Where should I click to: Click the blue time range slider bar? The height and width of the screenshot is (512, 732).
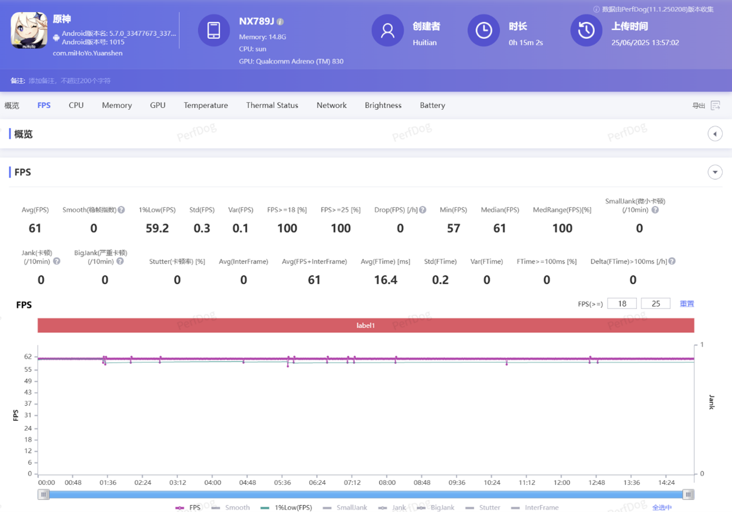click(x=366, y=495)
